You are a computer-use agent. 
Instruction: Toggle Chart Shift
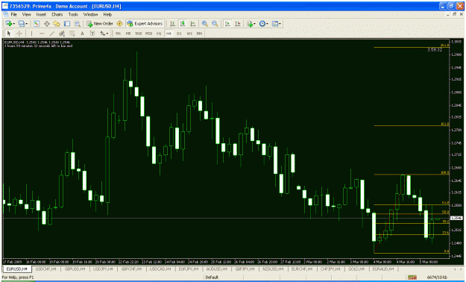(x=237, y=24)
